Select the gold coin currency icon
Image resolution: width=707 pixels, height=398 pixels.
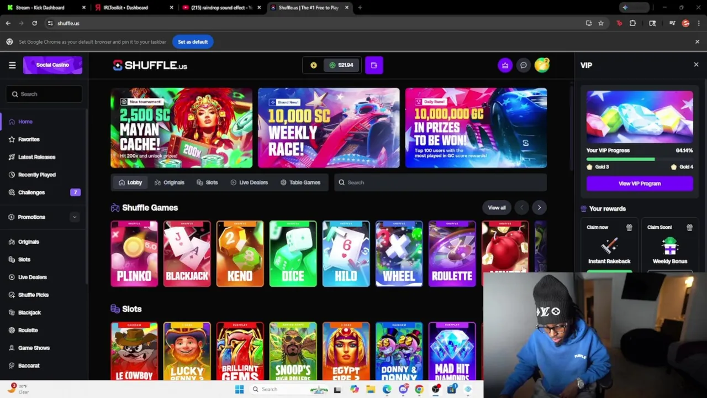pyautogui.click(x=314, y=65)
